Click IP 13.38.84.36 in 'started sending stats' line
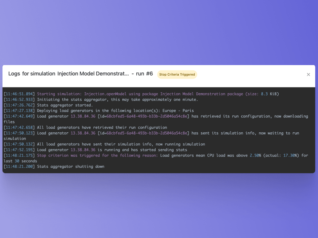 click(x=83, y=150)
